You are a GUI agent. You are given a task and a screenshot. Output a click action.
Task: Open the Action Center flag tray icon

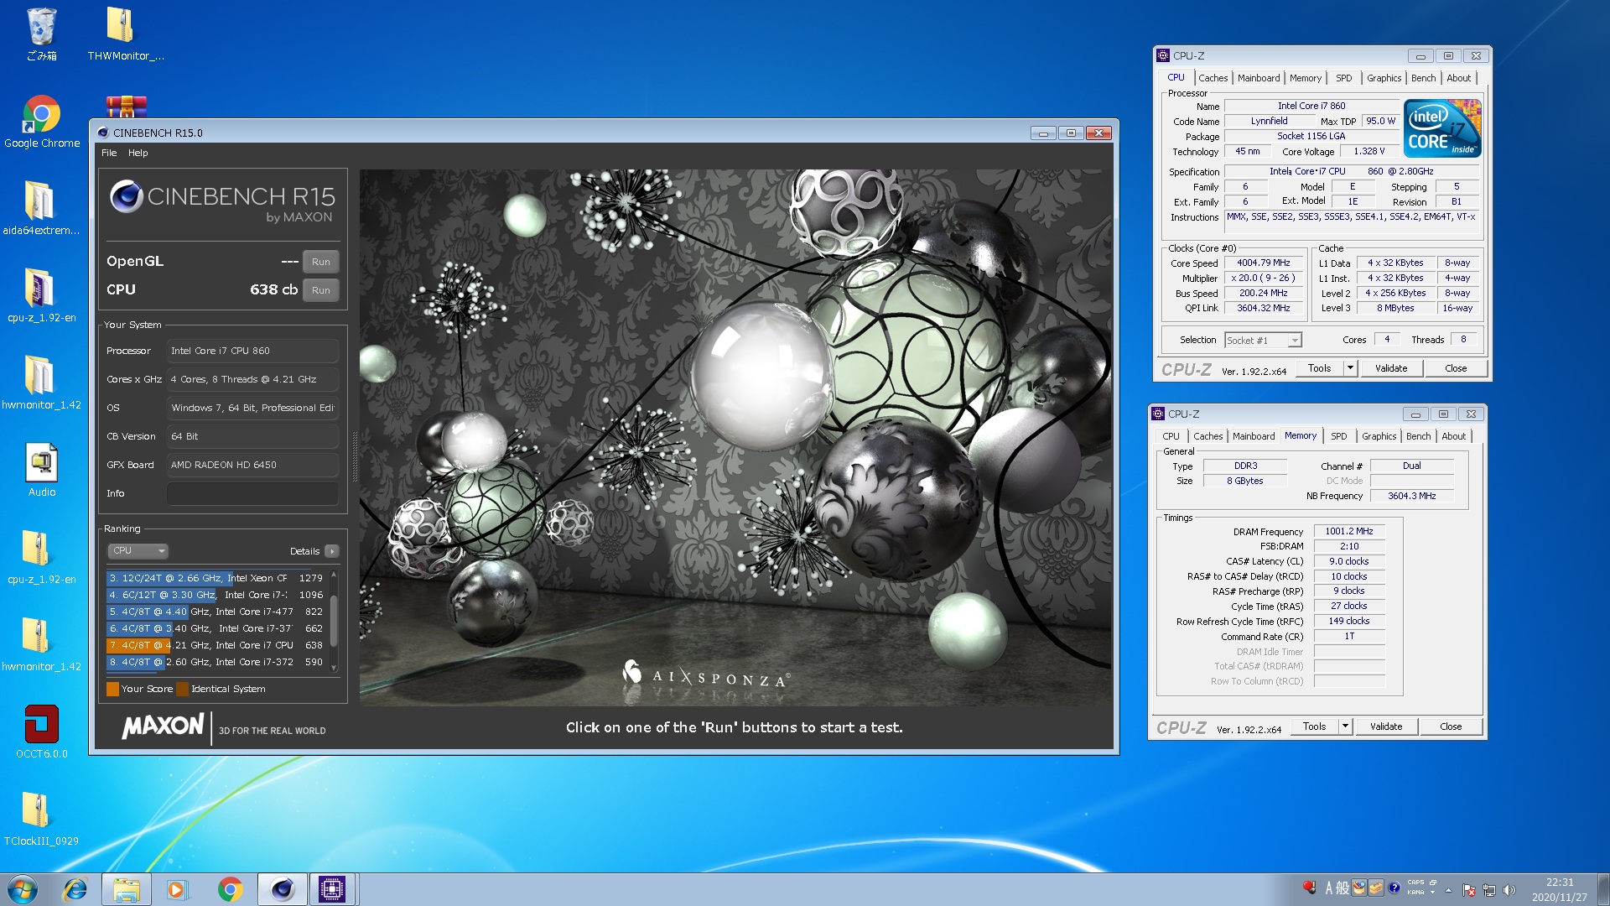1469,890
